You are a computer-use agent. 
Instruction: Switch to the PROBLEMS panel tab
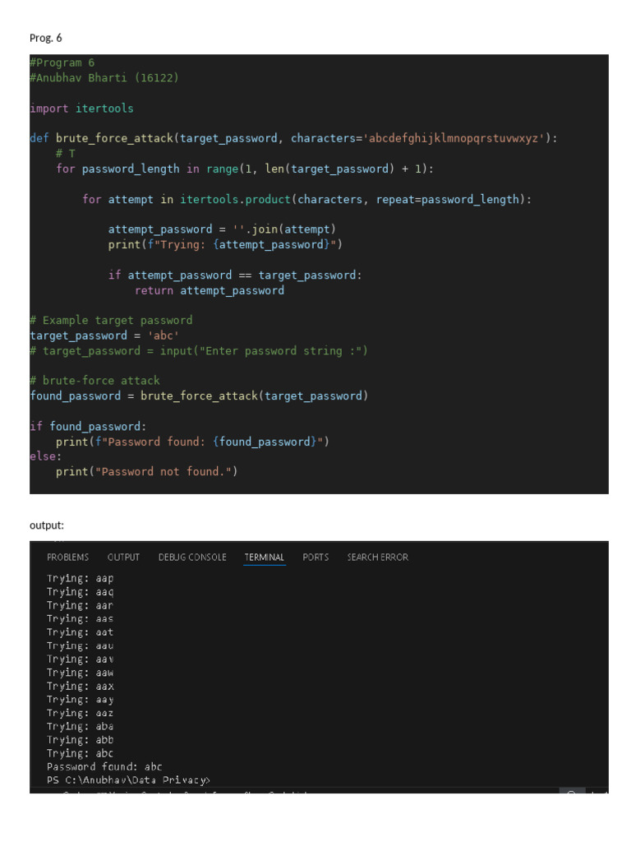pos(67,557)
